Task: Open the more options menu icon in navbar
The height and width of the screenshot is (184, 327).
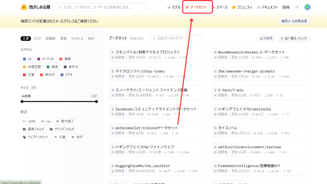Action: pos(297,7)
